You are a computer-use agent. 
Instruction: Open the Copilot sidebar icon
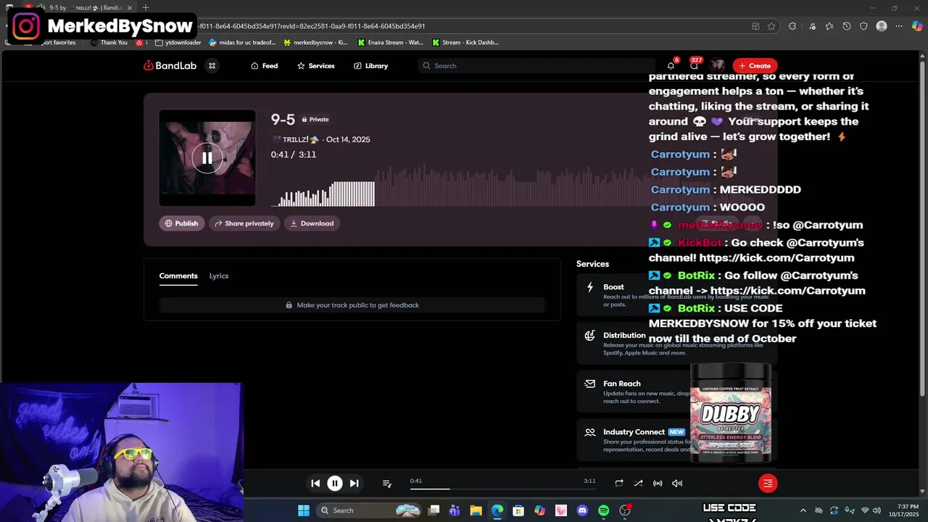(917, 26)
